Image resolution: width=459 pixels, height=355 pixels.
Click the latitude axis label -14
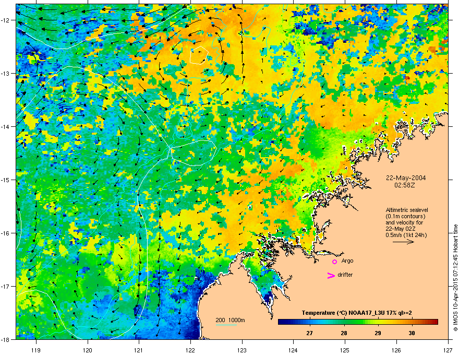tap(5, 127)
